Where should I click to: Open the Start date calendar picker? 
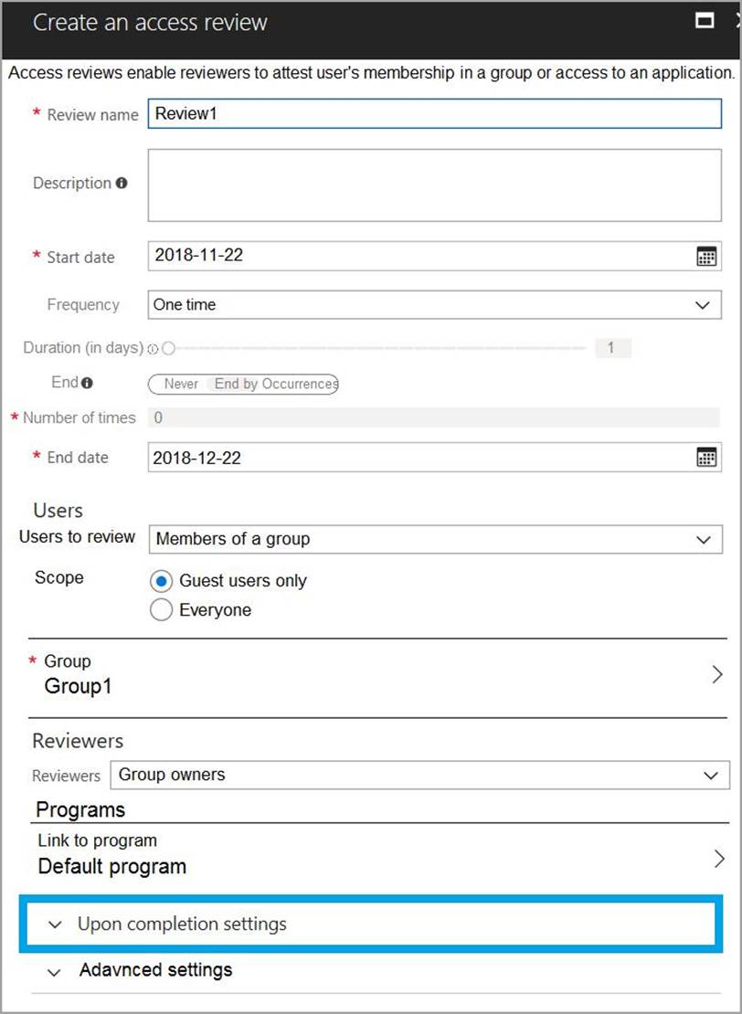coord(706,257)
